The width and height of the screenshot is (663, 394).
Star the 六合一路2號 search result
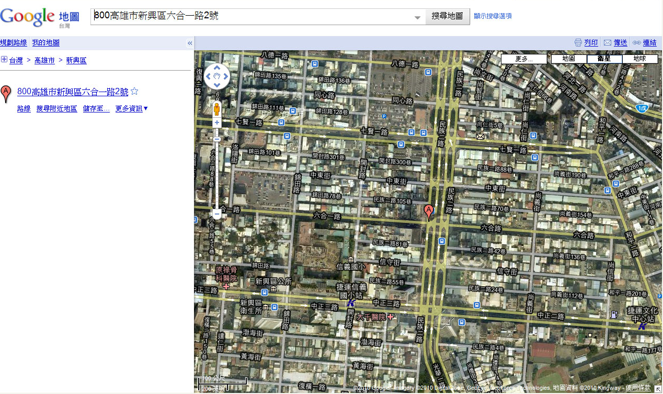tap(134, 92)
